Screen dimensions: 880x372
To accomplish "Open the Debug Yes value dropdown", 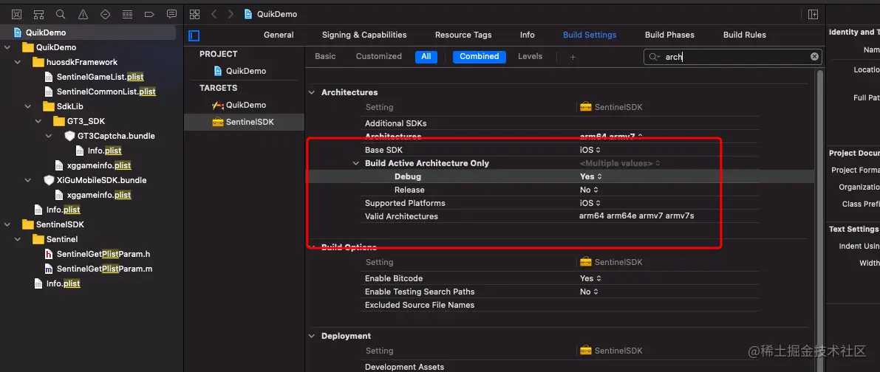I will 591,176.
